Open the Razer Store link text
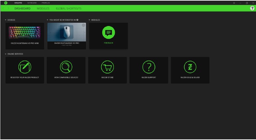Image resolution: width=256 pixels, height=140 pixels. [x=107, y=77]
